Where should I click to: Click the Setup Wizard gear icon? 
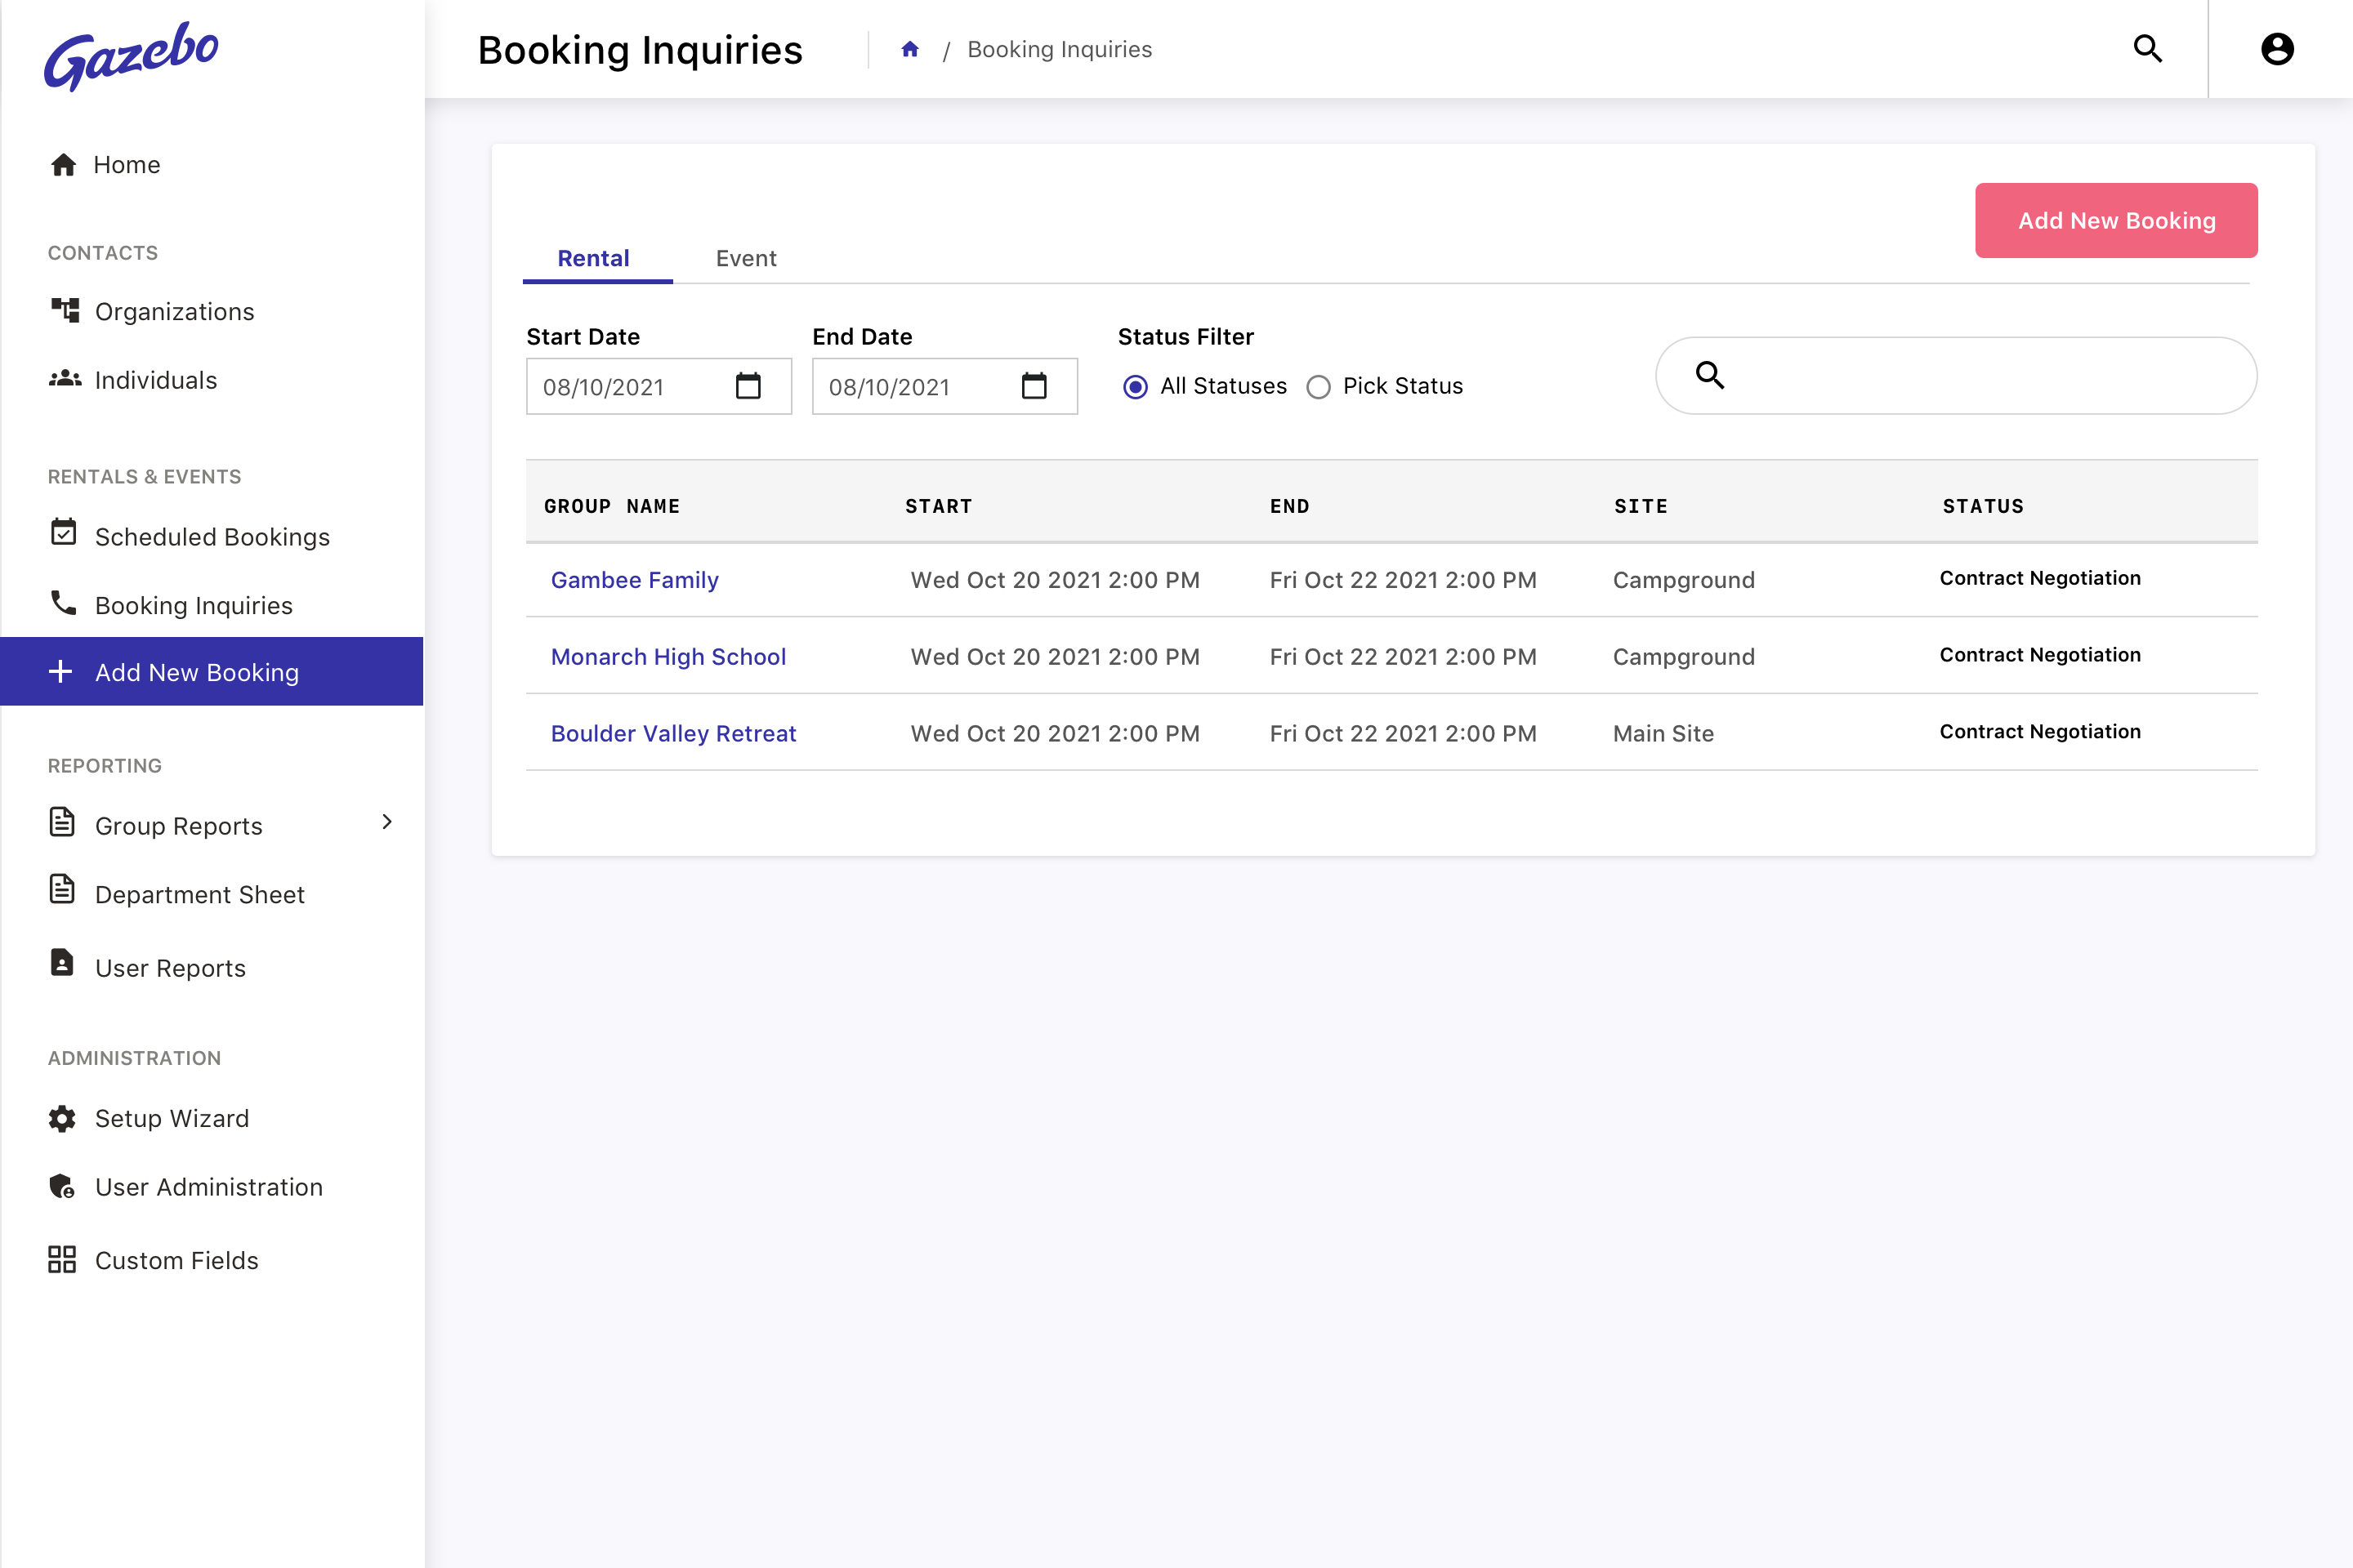(62, 1118)
